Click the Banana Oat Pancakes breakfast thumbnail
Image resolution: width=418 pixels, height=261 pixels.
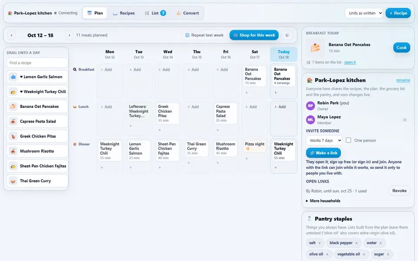[x=315, y=48]
